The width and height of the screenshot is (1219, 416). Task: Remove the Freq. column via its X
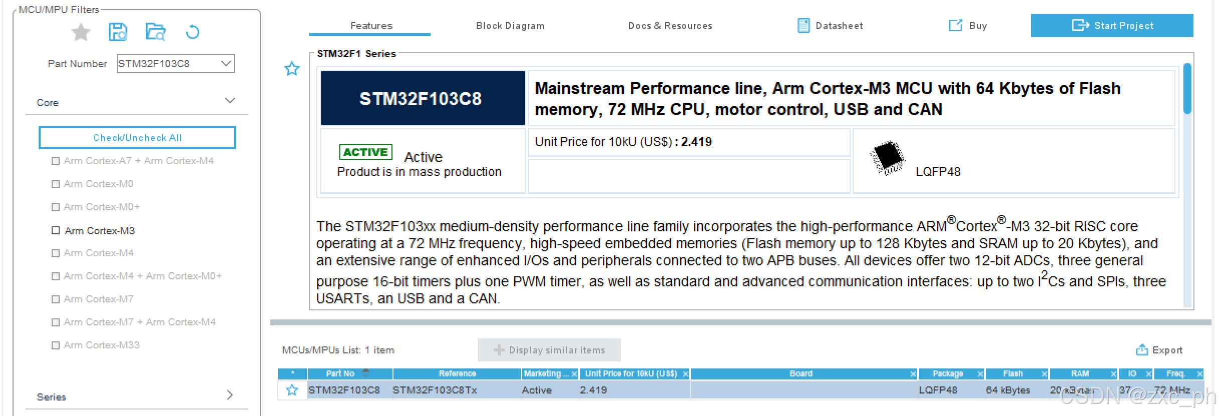[x=1199, y=374]
